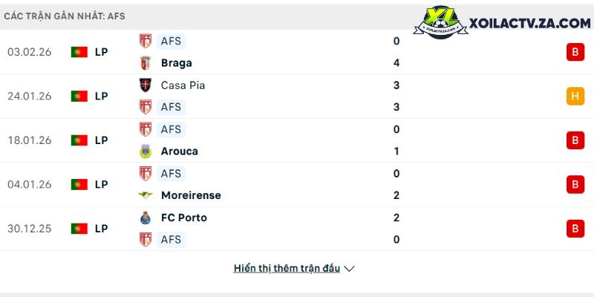The image size is (594, 297).
Task: Click the FC Porto club crest
Action: click(x=146, y=218)
